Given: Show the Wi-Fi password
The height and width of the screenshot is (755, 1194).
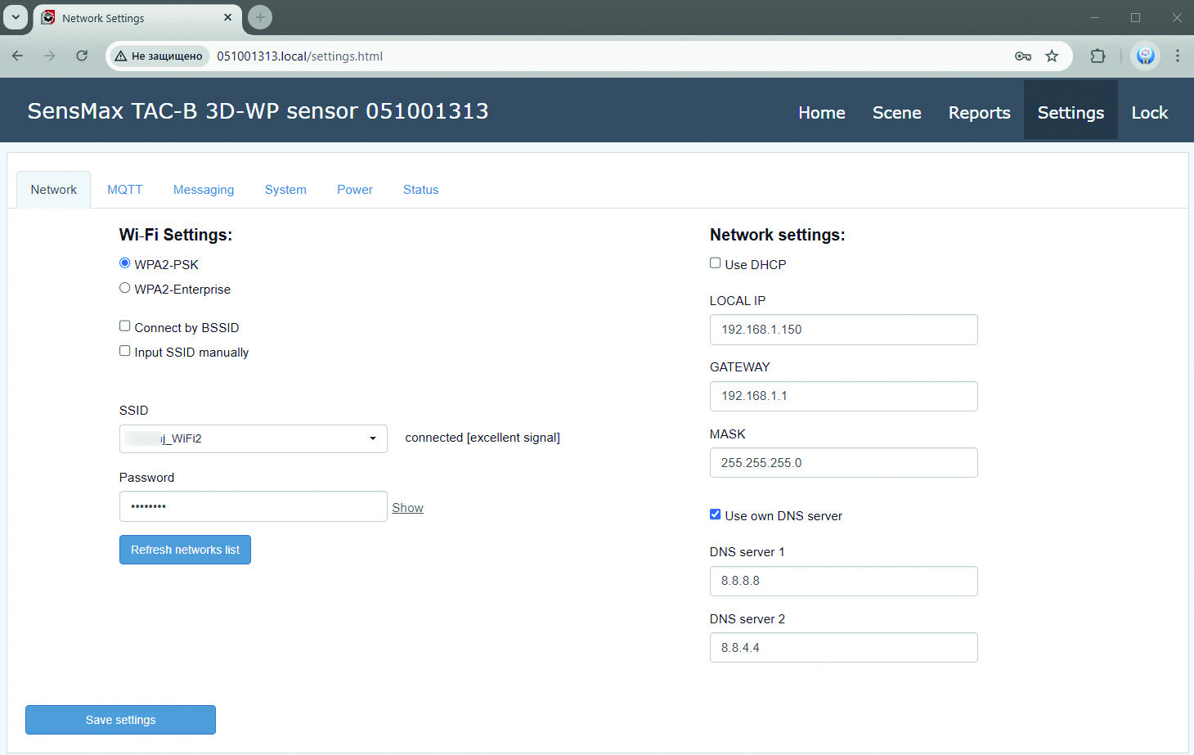Looking at the screenshot, I should tap(407, 508).
